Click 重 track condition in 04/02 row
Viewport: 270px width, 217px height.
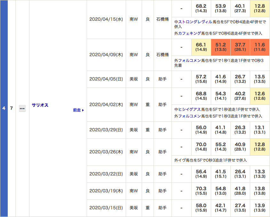point(147,105)
